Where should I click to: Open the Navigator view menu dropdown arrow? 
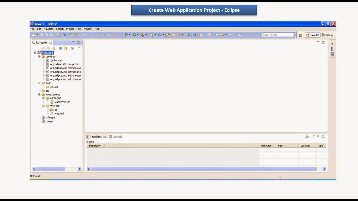pyautogui.click(x=79, y=47)
